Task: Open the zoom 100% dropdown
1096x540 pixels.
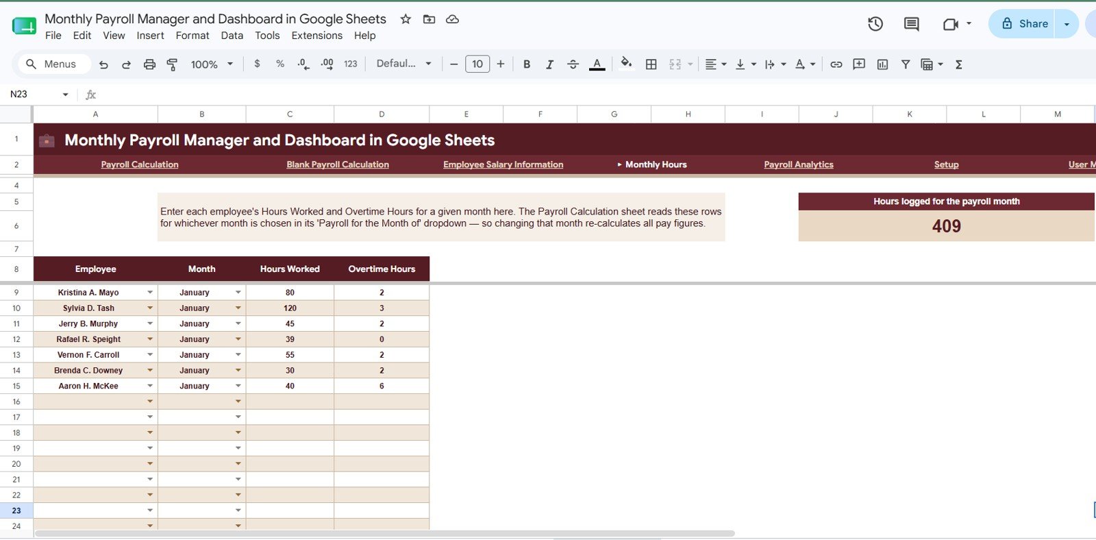Action: click(x=212, y=64)
